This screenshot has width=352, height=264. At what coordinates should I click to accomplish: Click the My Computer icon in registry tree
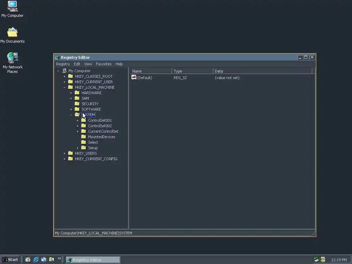point(64,71)
